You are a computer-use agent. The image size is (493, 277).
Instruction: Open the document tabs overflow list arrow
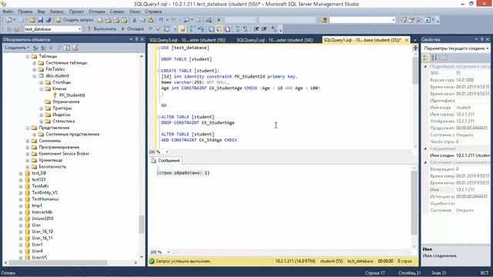(x=414, y=40)
